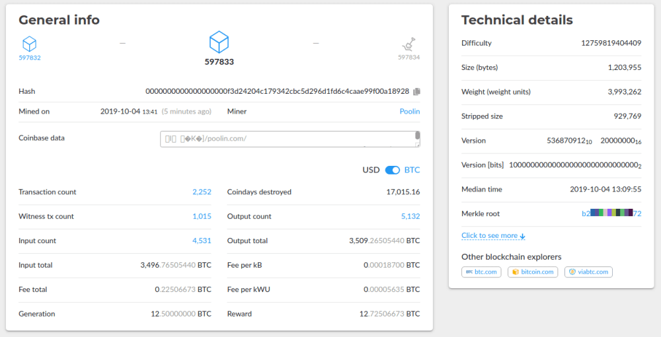Click the previous block number 597832
Viewport: 661px width, 337px height.
coord(30,57)
